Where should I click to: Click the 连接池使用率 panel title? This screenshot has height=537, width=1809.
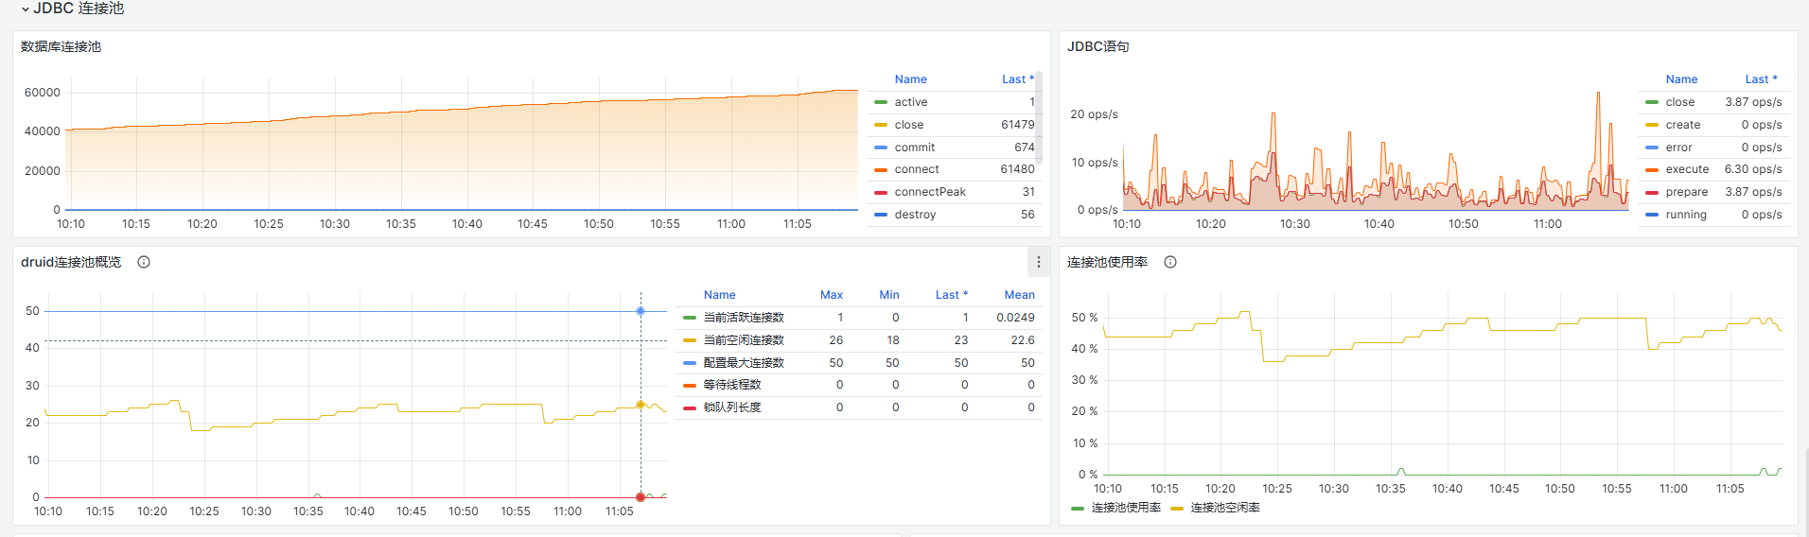[x=1107, y=262]
